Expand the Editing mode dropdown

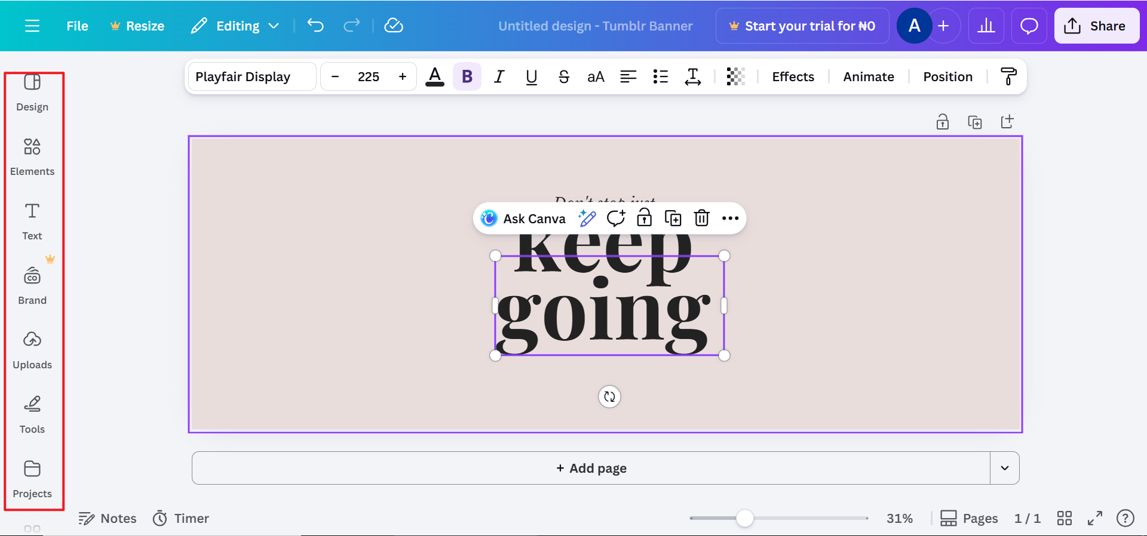point(235,26)
